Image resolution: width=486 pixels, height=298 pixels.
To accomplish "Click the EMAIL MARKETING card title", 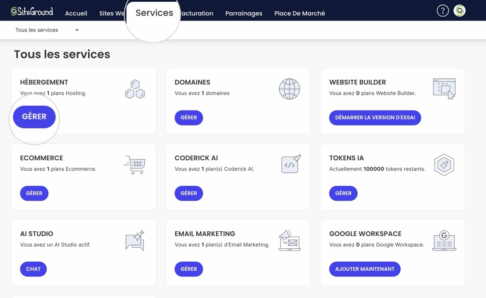I will tap(205, 234).
